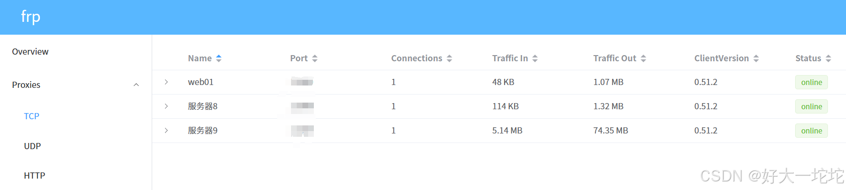Select TCP under Proxies
Viewport: 846px width, 190px height.
coord(32,116)
